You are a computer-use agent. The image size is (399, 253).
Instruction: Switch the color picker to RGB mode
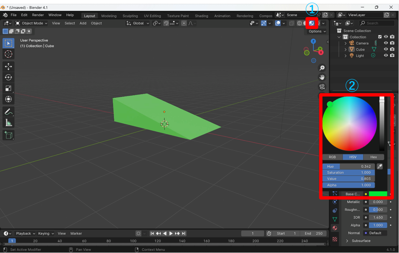(x=332, y=157)
